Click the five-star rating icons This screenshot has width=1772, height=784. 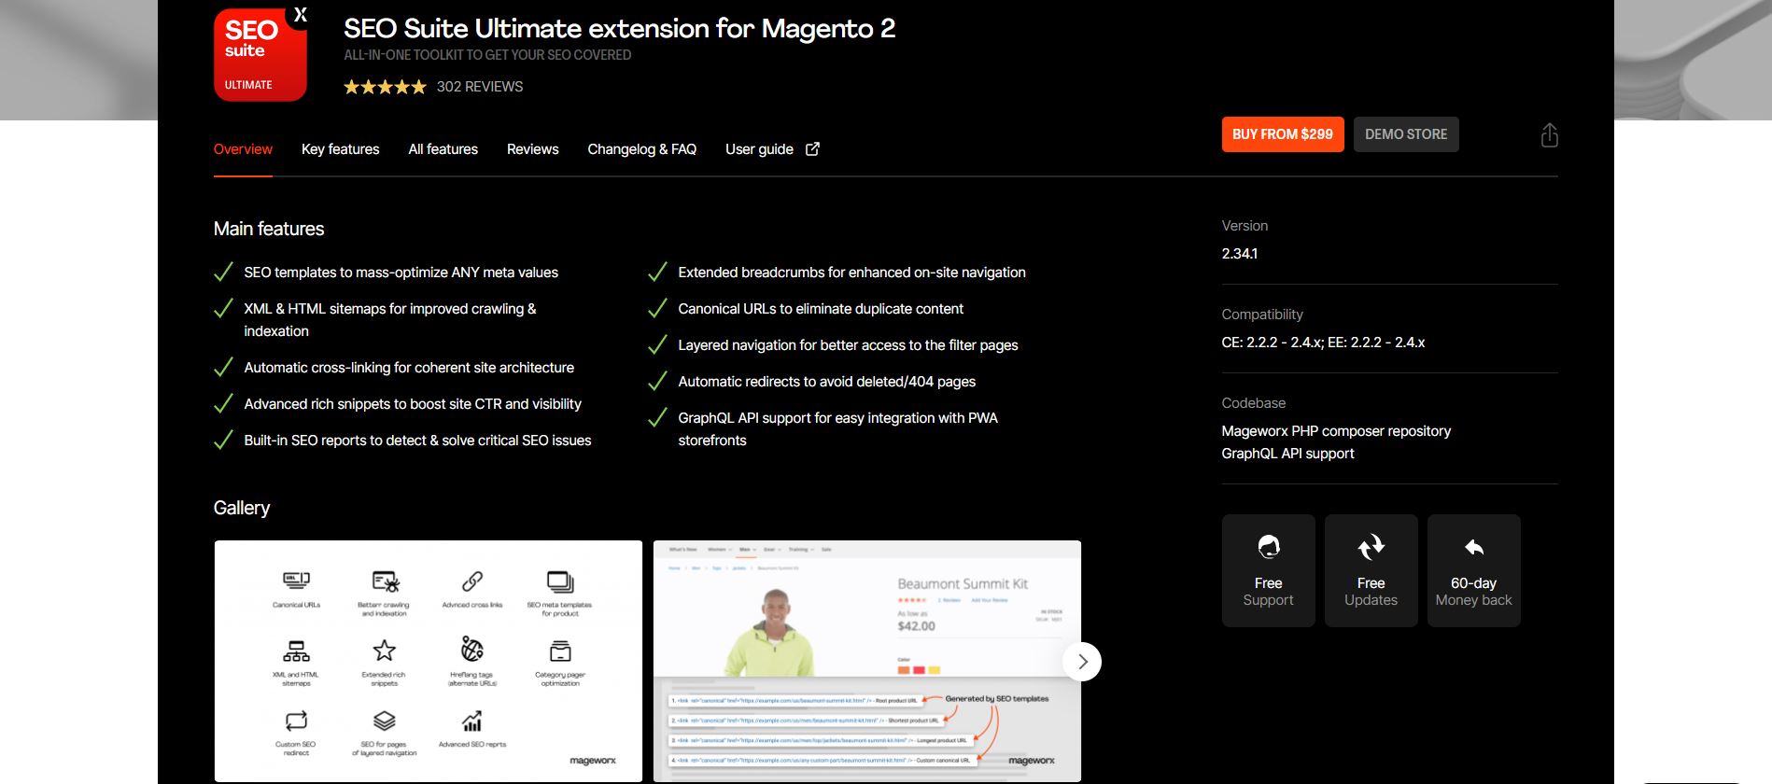pos(385,87)
